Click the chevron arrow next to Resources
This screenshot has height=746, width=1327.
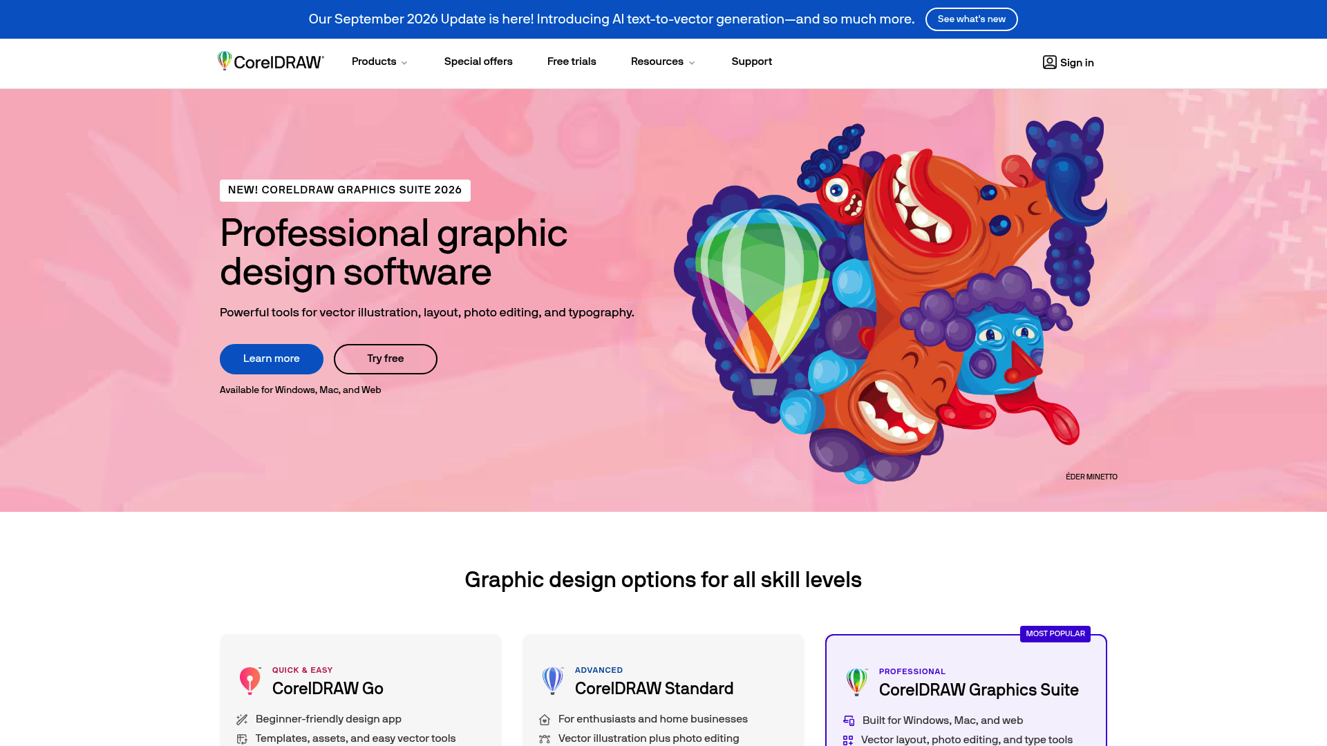(692, 63)
